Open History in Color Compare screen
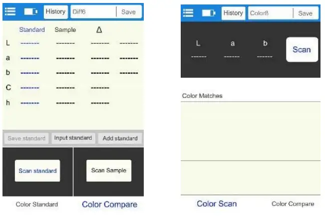Screen dimensions: 325x216 (x=55, y=12)
